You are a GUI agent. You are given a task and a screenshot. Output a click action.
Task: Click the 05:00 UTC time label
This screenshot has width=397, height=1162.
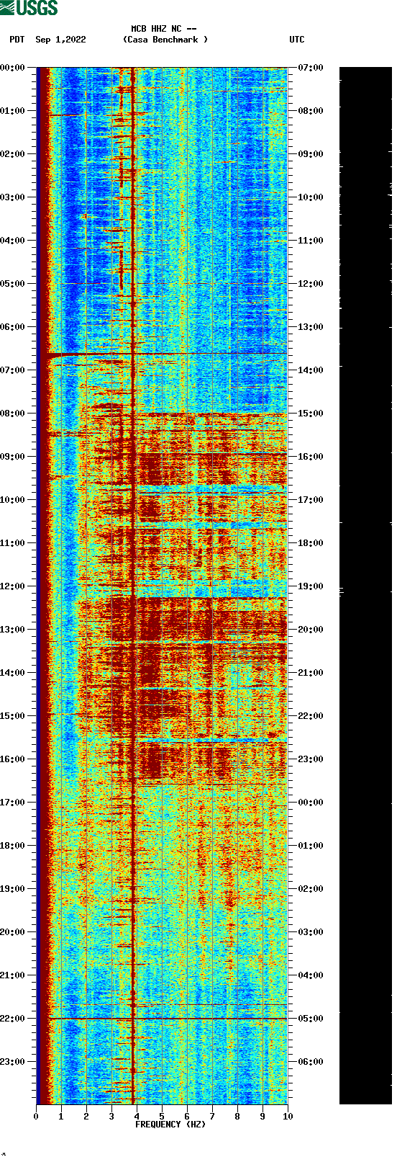coord(311,1019)
